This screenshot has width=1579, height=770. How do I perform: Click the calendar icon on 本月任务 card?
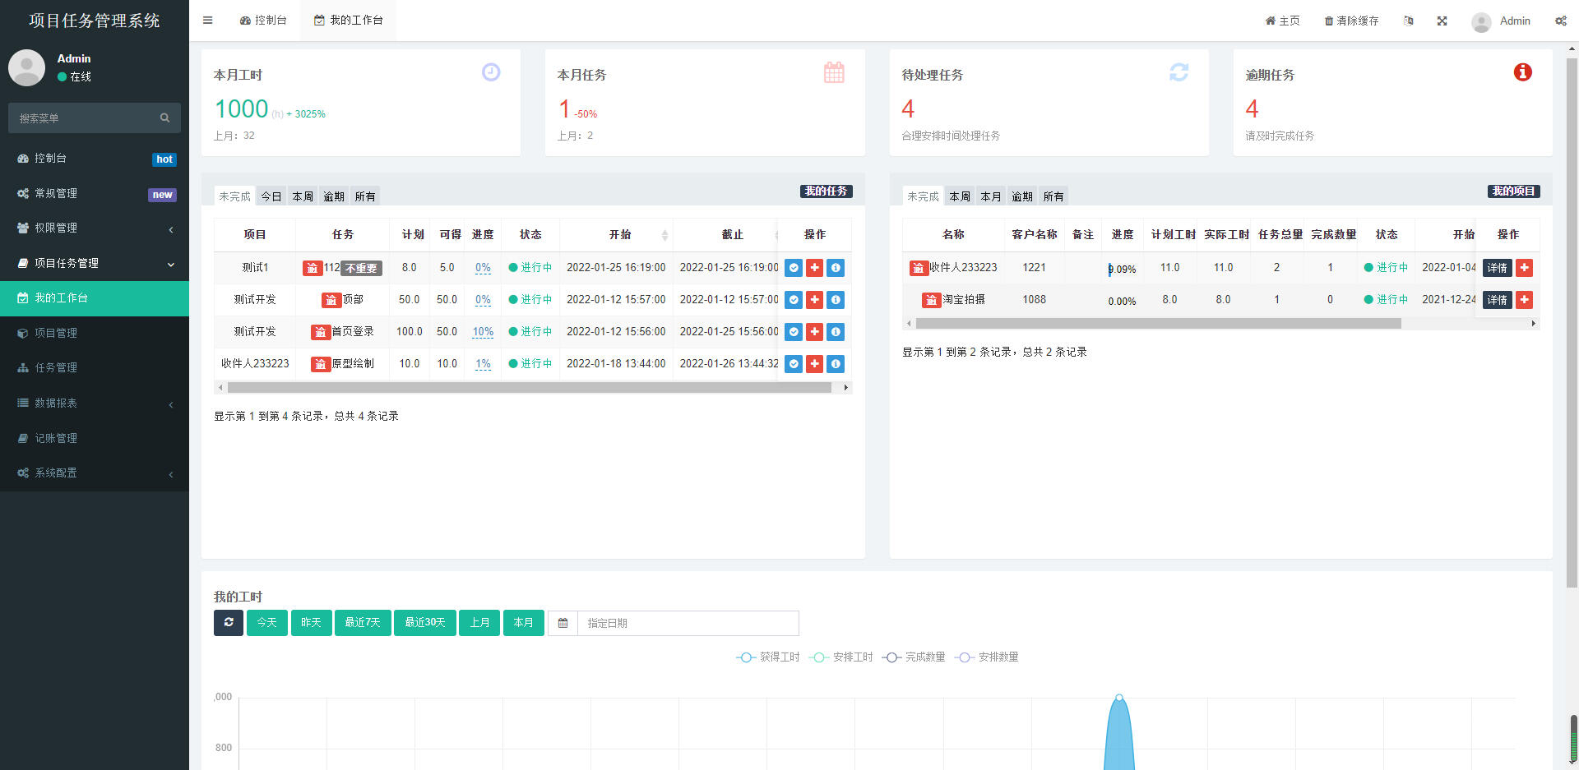835,72
